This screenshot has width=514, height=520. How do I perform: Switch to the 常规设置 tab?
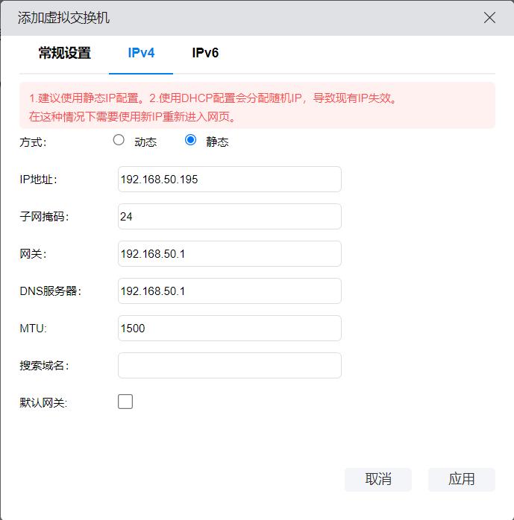coord(65,53)
